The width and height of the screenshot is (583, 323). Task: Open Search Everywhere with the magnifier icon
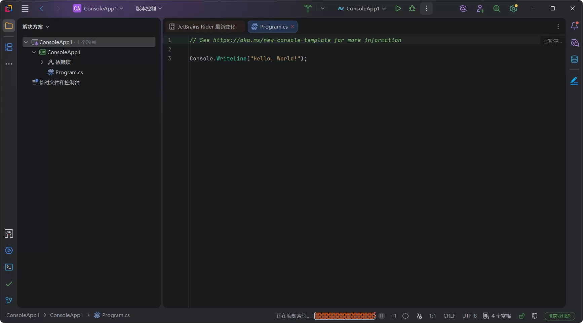click(497, 9)
